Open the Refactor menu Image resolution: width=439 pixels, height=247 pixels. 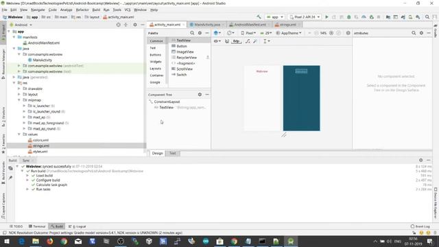(82, 10)
